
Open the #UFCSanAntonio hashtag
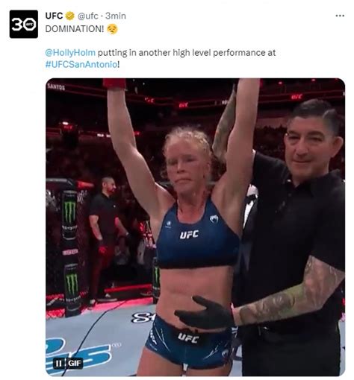tap(81, 65)
